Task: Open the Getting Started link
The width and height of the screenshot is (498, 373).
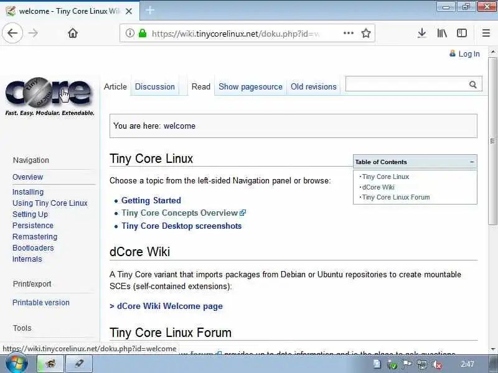Action: (151, 200)
